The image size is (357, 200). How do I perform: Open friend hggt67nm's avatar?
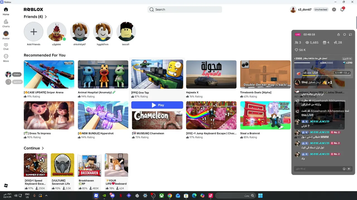[x=103, y=32]
